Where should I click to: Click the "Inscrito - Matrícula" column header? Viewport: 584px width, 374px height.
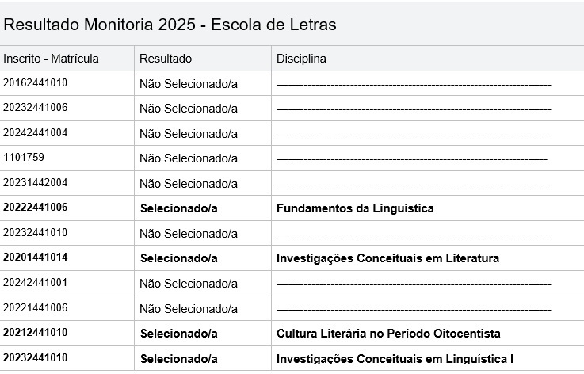[51, 59]
